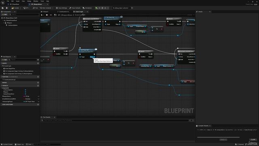The height and width of the screenshot is (146, 259).
Task: Open Class Settings
Action: pyautogui.click(x=62, y=8)
